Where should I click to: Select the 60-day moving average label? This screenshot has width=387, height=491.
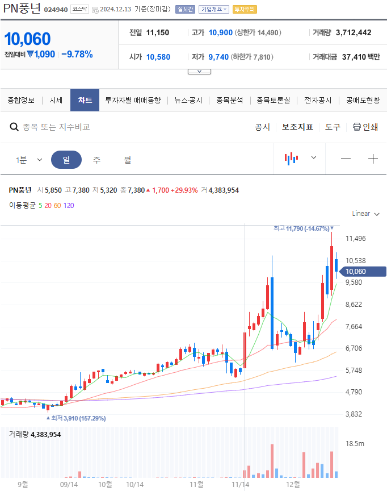pos(57,205)
